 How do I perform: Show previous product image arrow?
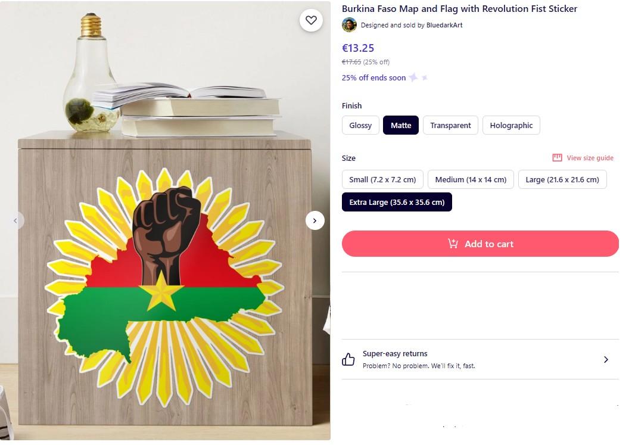click(15, 220)
